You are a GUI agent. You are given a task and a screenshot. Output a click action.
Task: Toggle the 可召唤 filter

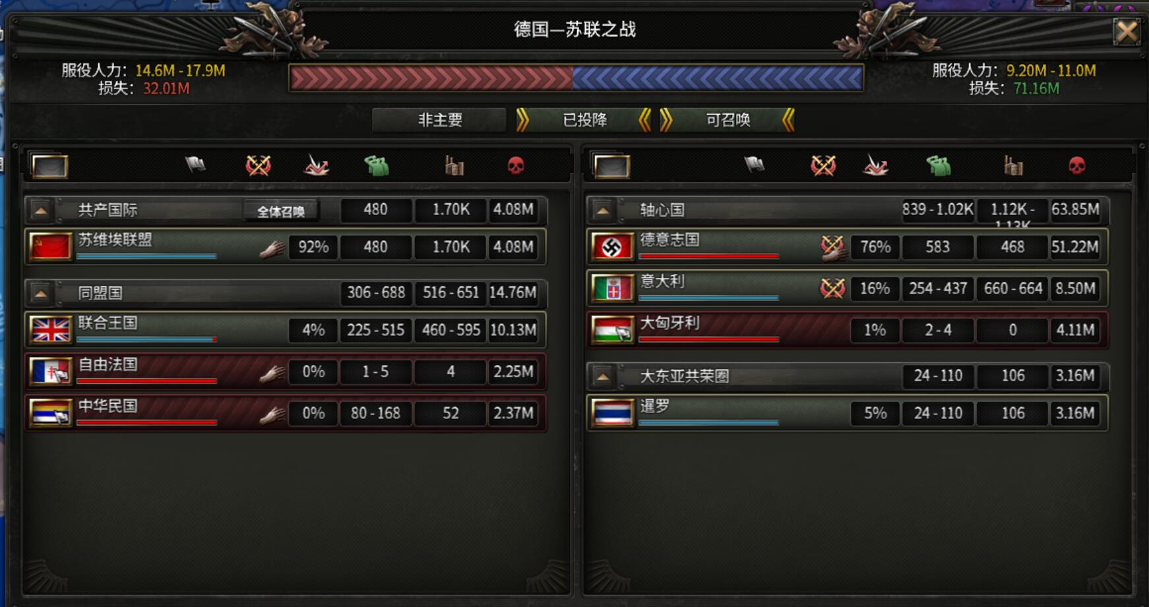[x=728, y=120]
